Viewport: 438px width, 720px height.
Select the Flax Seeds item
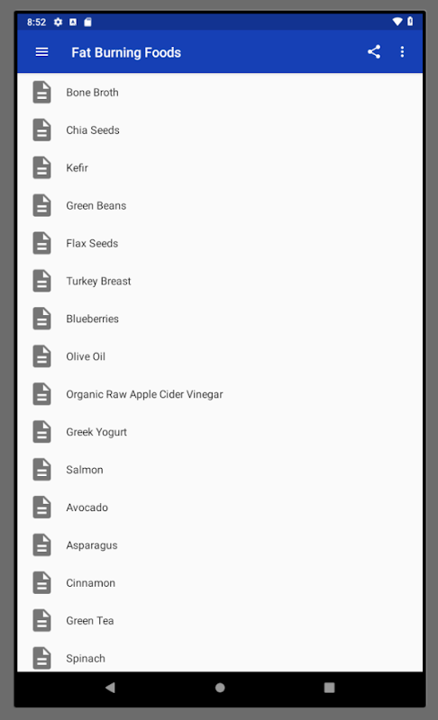[220, 243]
